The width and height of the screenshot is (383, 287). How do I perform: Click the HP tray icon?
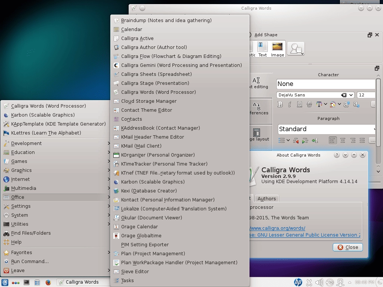pyautogui.click(x=298, y=282)
